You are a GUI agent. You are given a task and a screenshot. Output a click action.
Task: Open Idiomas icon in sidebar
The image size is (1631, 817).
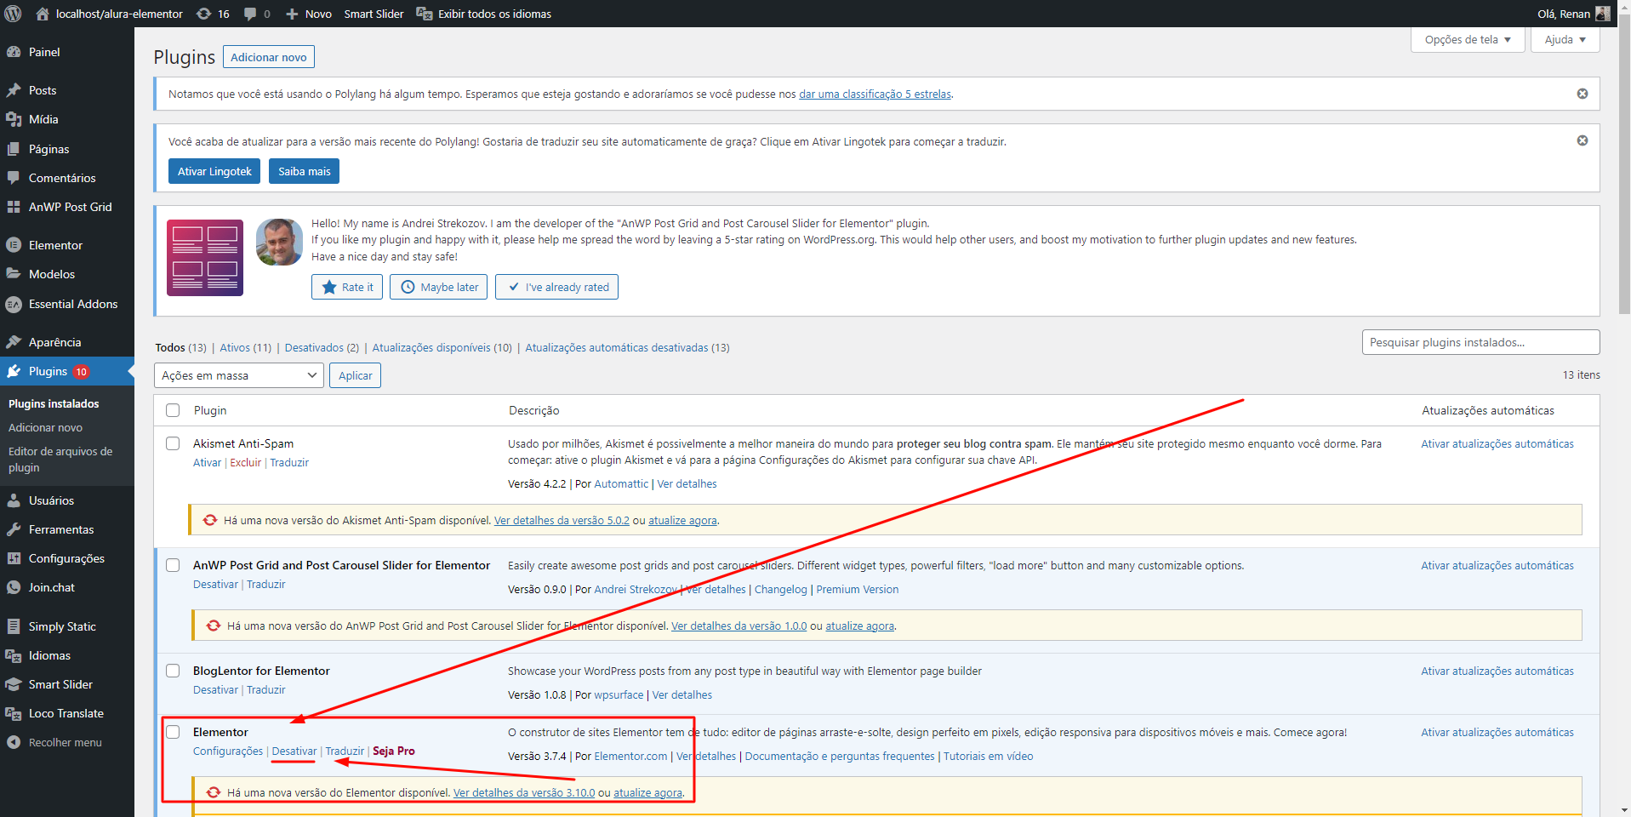point(14,655)
